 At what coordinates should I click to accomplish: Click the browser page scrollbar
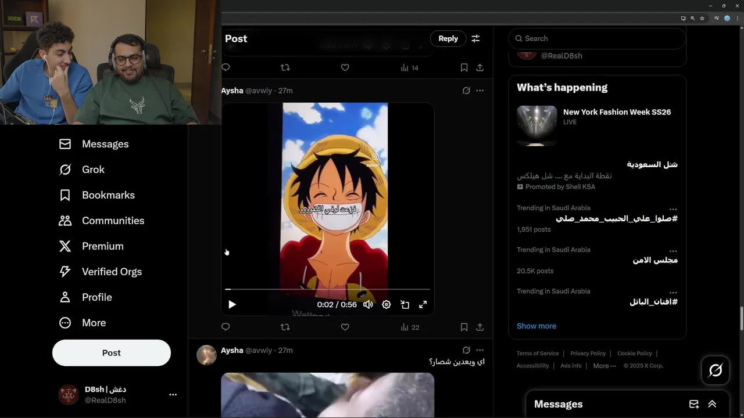(741, 319)
